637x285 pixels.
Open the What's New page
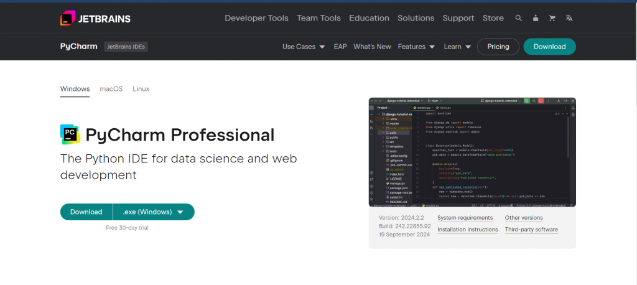coord(372,47)
